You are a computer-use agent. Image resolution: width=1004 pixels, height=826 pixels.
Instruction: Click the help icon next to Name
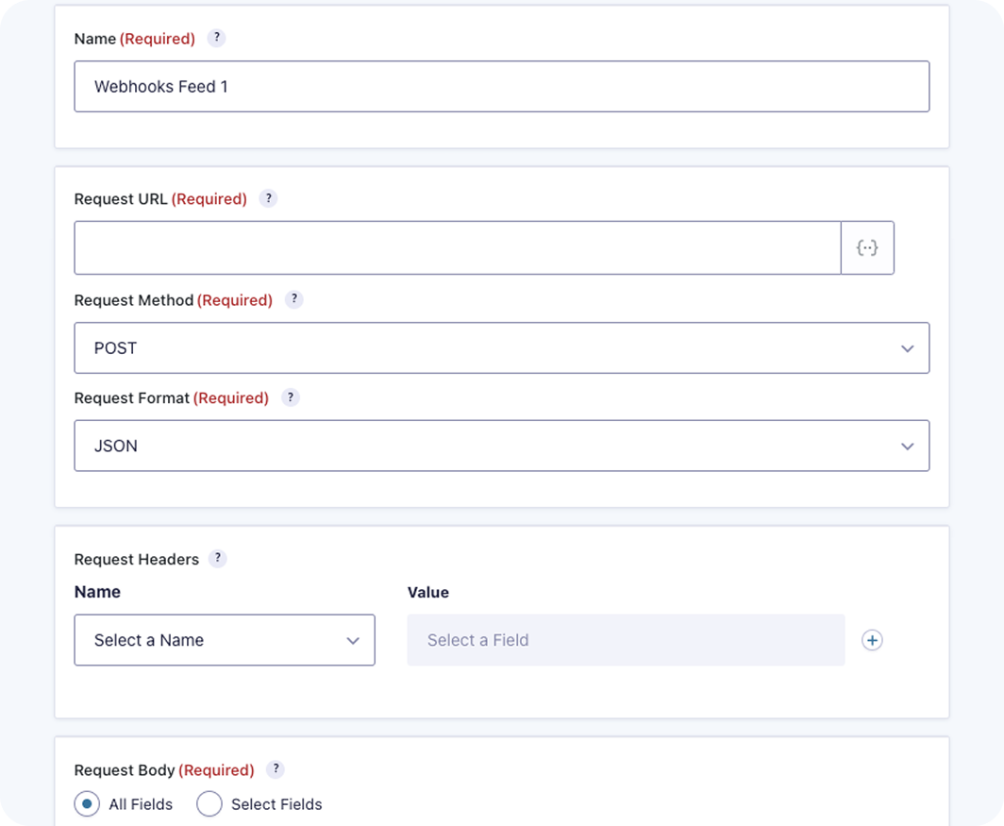pyautogui.click(x=217, y=39)
